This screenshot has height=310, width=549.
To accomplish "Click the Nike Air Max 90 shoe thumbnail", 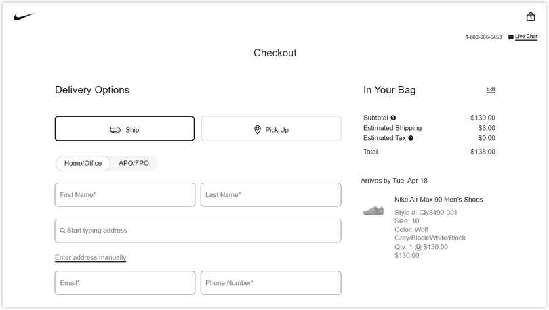I will [x=373, y=211].
